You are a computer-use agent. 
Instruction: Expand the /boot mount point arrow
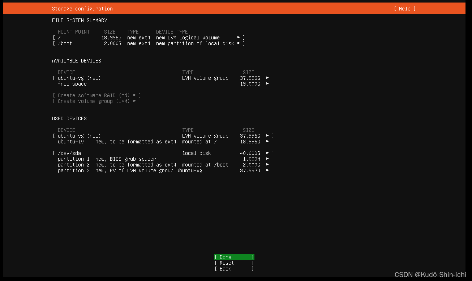pos(239,43)
